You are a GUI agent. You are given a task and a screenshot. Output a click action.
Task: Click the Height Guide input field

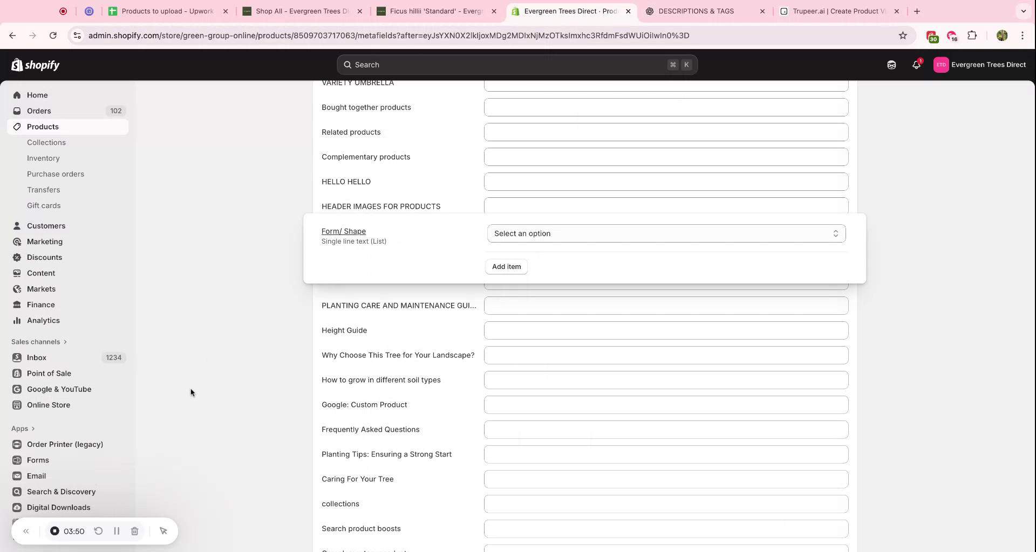point(666,330)
